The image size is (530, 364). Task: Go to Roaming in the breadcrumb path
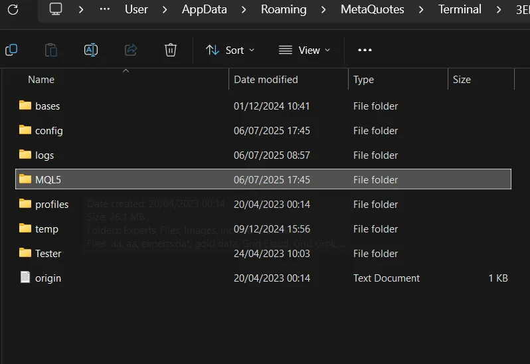click(x=284, y=9)
